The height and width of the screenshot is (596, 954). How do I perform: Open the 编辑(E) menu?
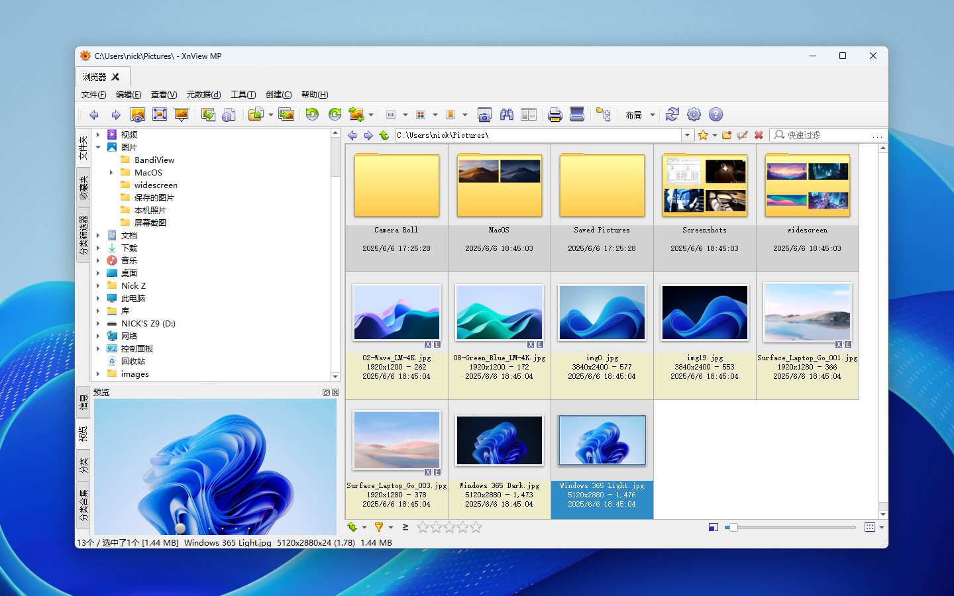[x=129, y=95]
